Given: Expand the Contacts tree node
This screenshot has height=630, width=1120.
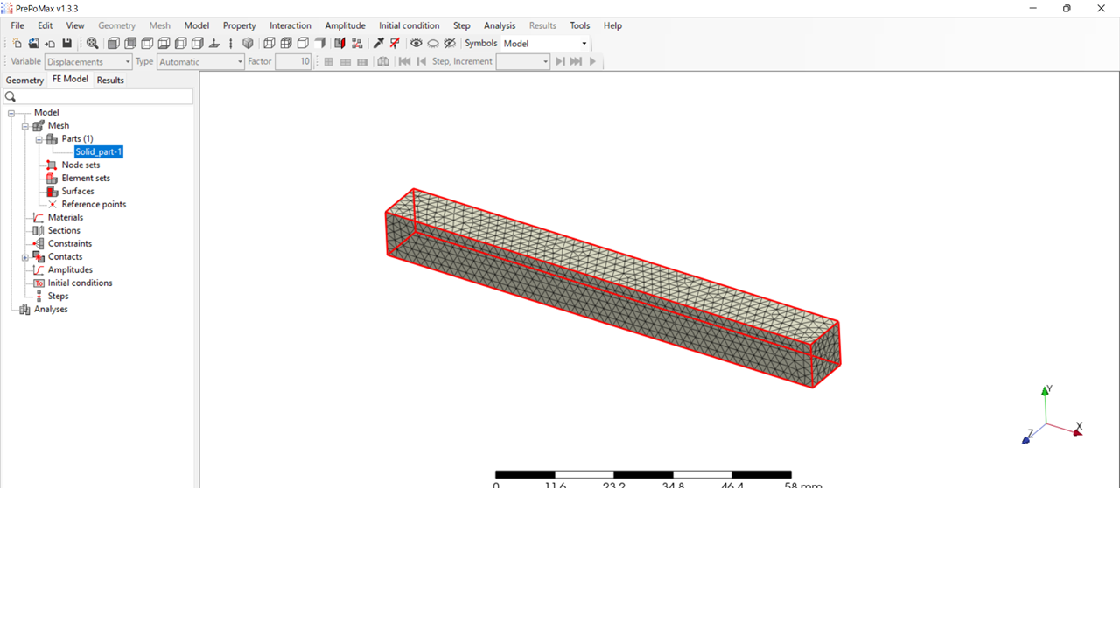Looking at the screenshot, I should pos(25,256).
